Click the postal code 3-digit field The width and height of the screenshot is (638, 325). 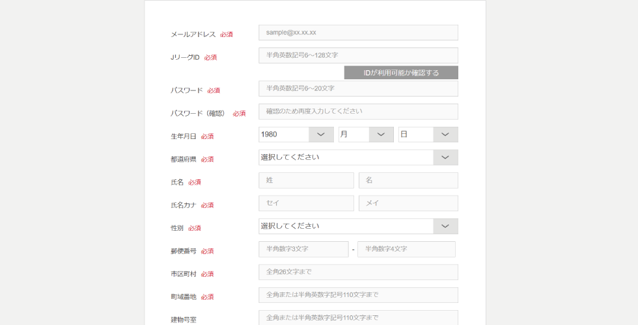click(303, 249)
